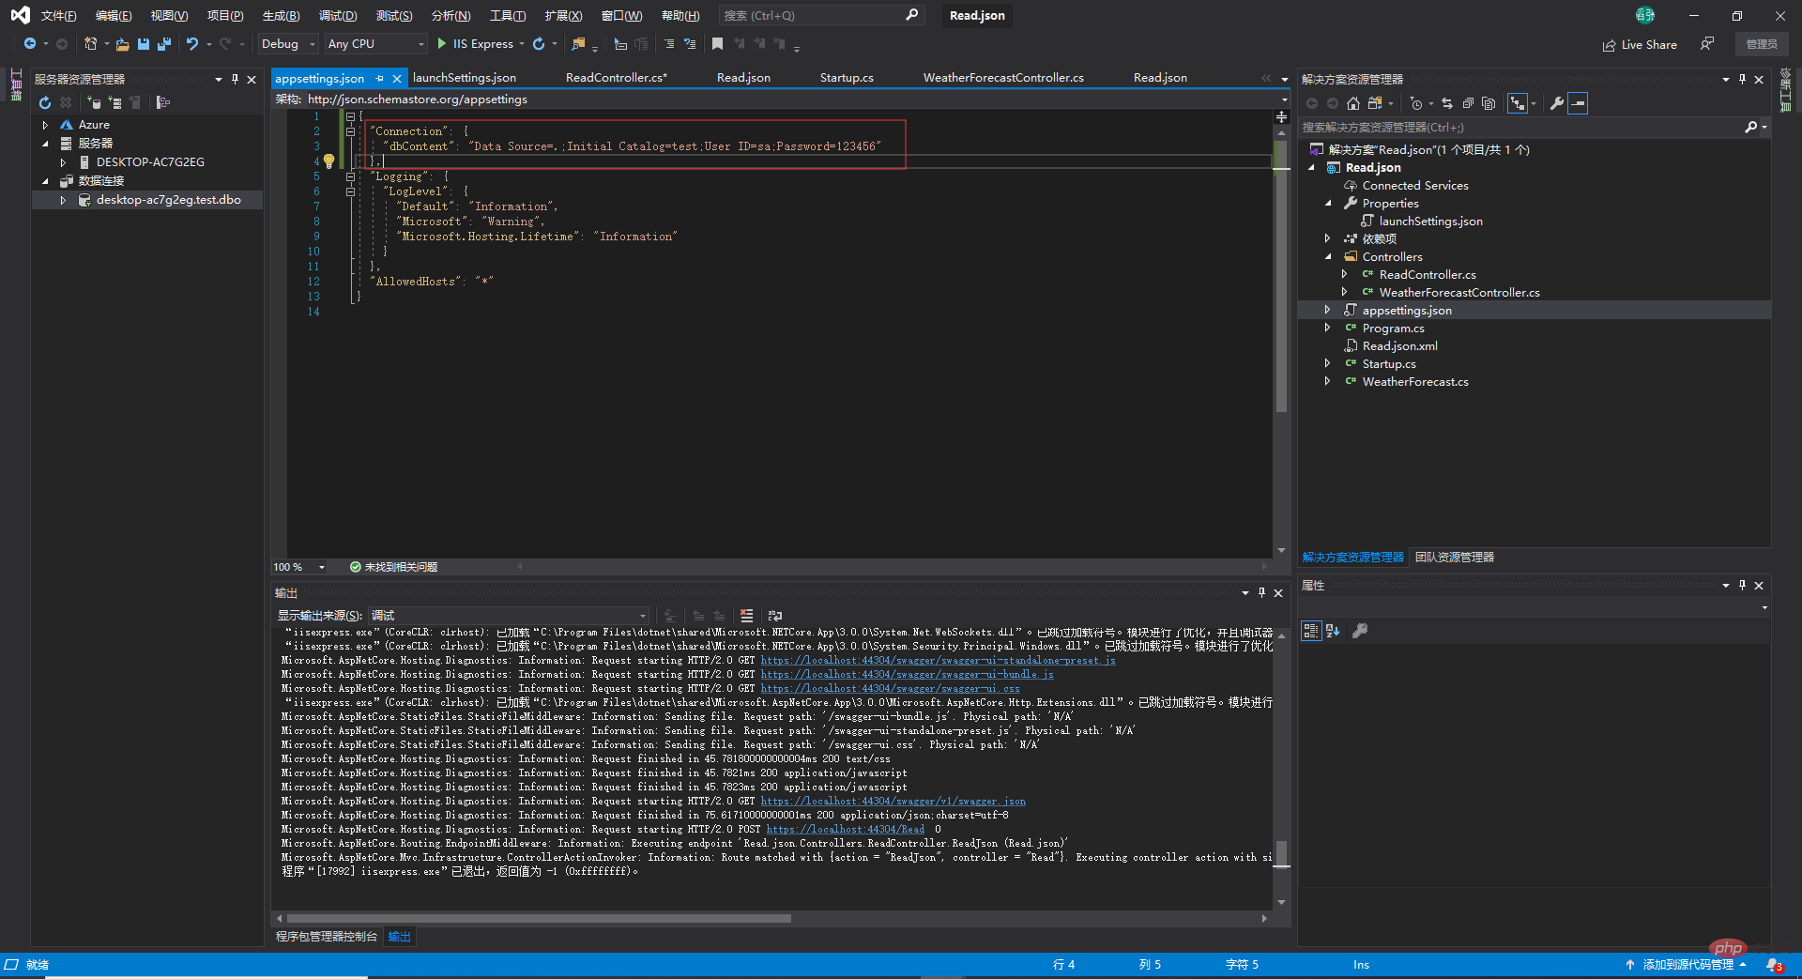The width and height of the screenshot is (1802, 979).
Task: Refresh the Server Explorer panel
Action: click(x=44, y=102)
